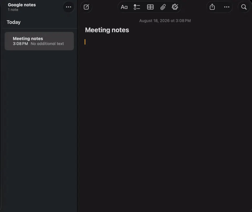Viewport: 252px width, 212px height.
Task: Attach a file using the paperclip icon
Action: point(163,7)
